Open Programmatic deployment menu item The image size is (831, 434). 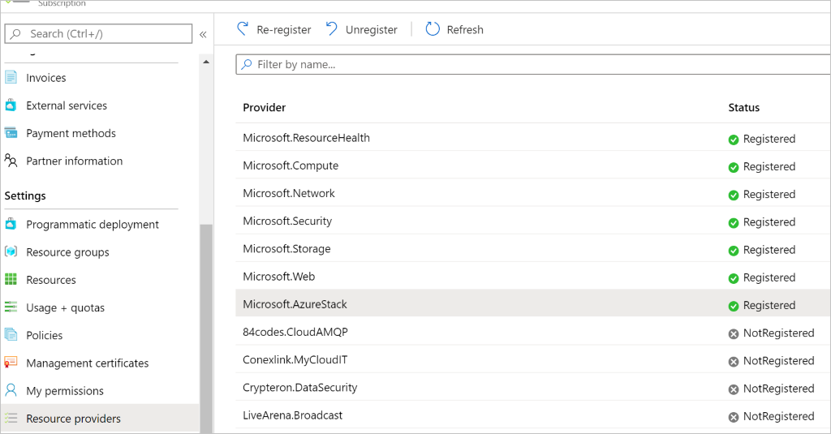[x=93, y=225]
